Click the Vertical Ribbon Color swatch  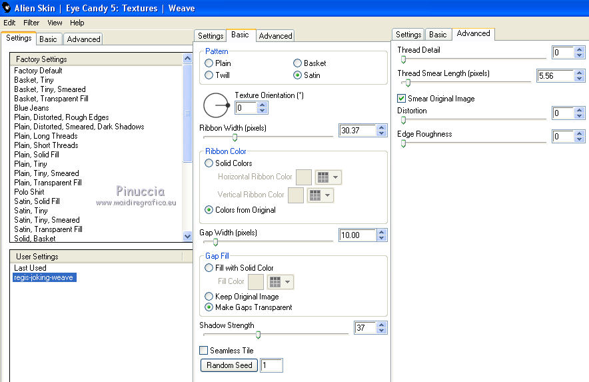[x=296, y=195]
